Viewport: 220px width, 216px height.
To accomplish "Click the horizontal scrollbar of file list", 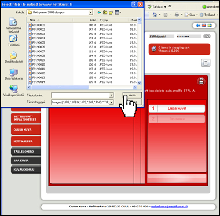I will [82, 88].
